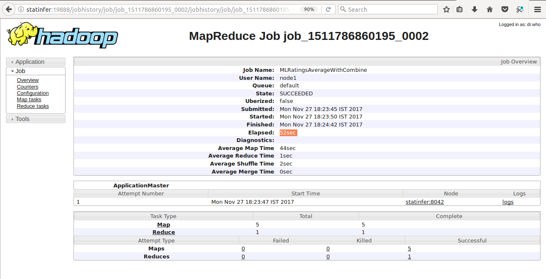Screen dimensions: 546x279
Task: Expand the Tools sidebar section
Action: coord(36,119)
